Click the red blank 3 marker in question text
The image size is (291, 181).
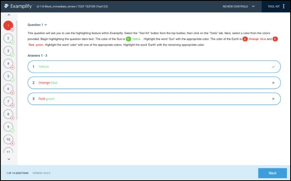click(x=275, y=39)
